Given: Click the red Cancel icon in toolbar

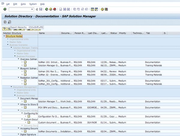Looking at the screenshot, I should click(x=55, y=9).
